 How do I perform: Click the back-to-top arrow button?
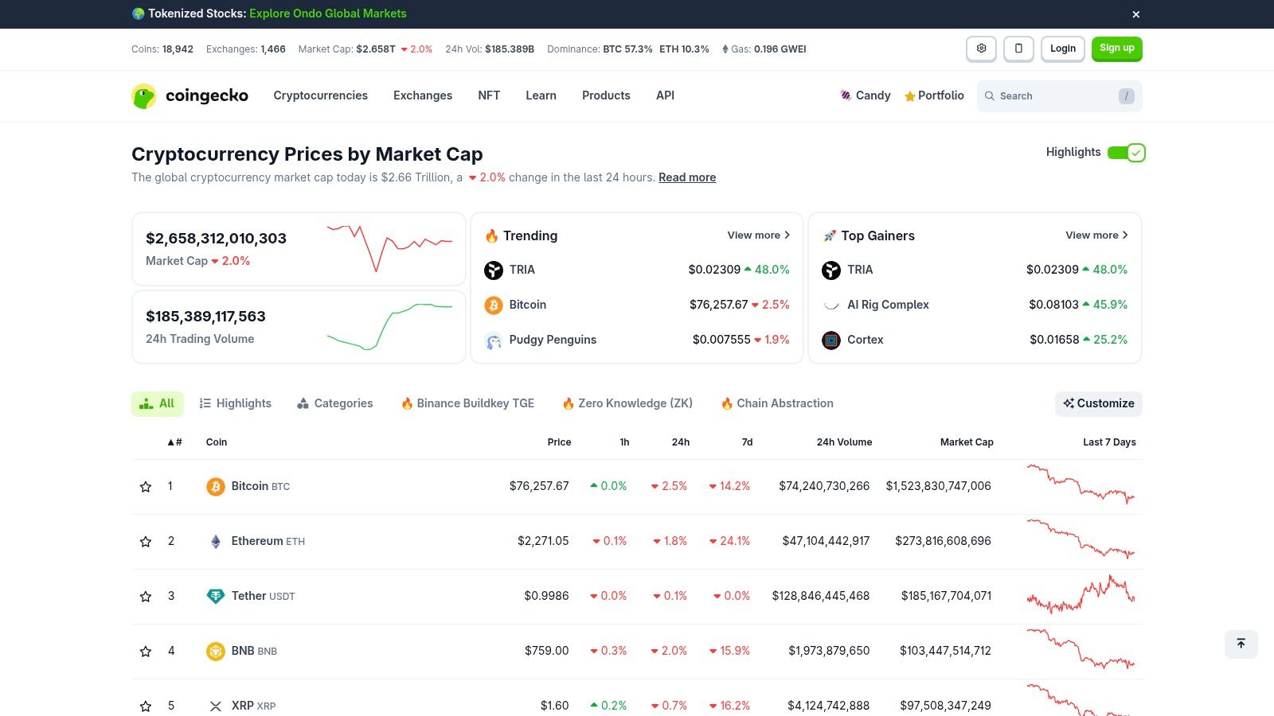pos(1241,644)
